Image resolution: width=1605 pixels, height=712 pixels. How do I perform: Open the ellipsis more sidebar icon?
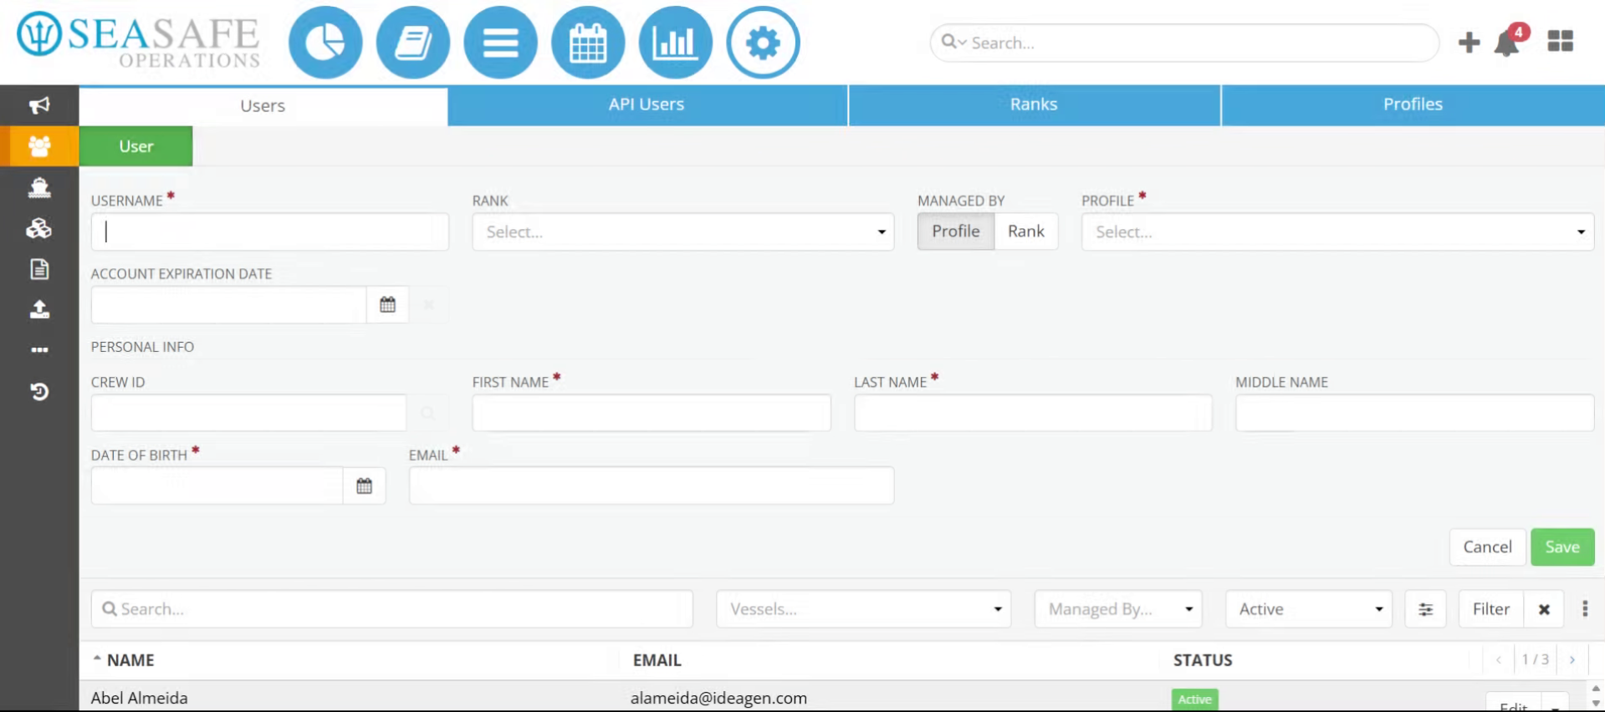39,350
